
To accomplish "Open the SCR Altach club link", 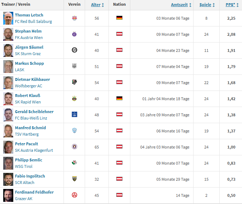I will [x=25, y=183].
